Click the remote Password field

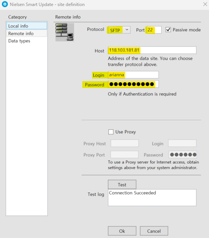(x=133, y=84)
